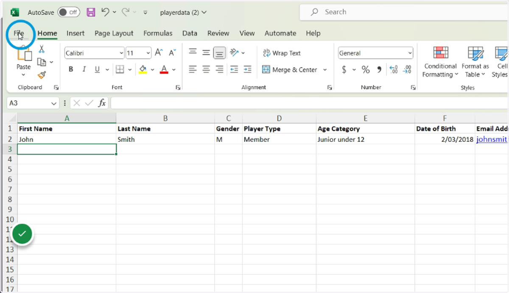The width and height of the screenshot is (509, 293).
Task: Open the font size 11 dropdown
Action: point(148,53)
